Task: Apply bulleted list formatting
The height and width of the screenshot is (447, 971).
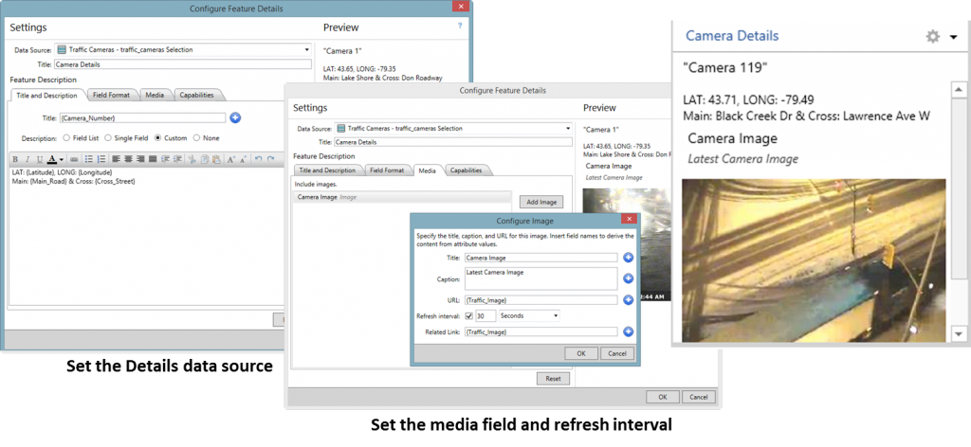Action: click(x=88, y=159)
